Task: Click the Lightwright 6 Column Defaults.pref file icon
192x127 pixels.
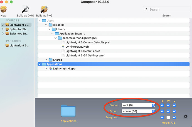Action: (x=63, y=42)
